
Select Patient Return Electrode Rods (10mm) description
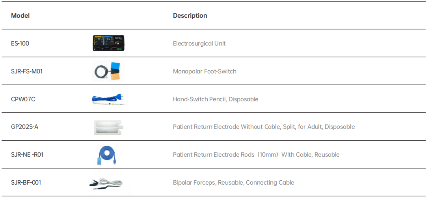pyautogui.click(x=256, y=155)
